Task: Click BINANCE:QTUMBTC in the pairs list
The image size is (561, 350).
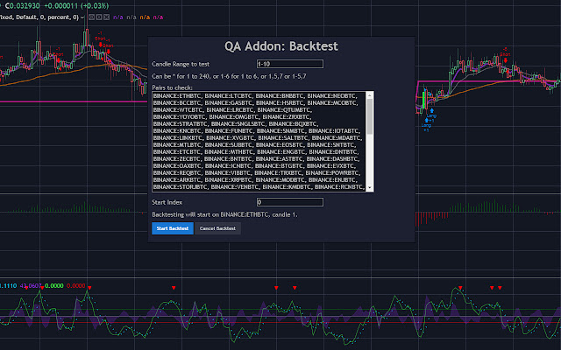Action: pyautogui.click(x=284, y=109)
